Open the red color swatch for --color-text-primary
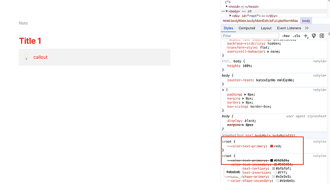The width and height of the screenshot is (330, 183). (272, 146)
